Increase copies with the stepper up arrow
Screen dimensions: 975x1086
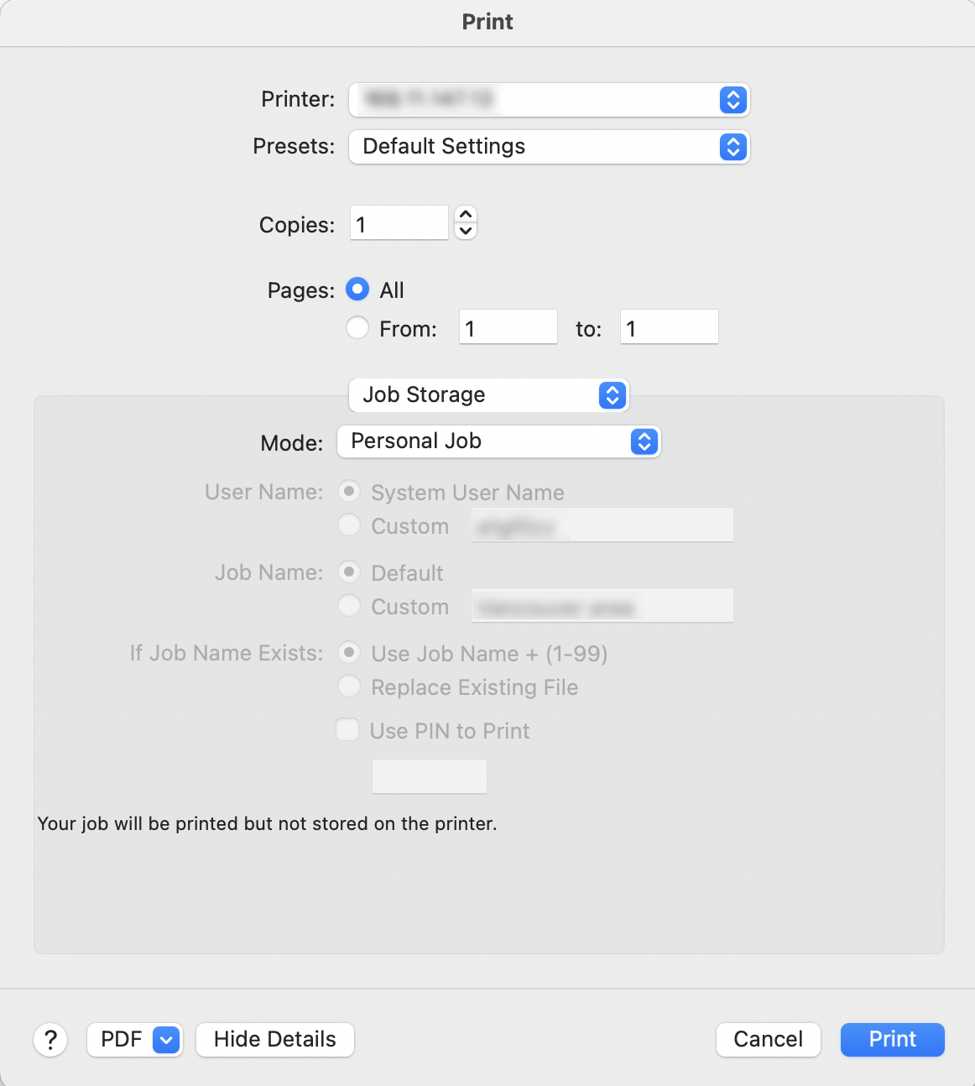coord(466,215)
